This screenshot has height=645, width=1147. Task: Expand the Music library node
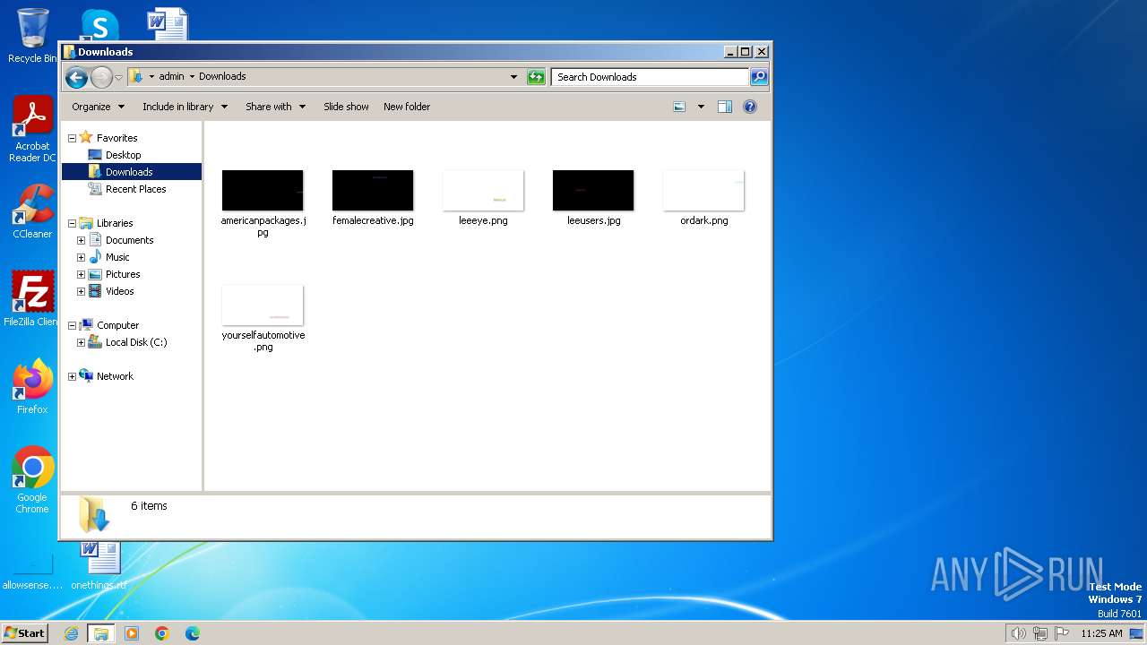(81, 257)
